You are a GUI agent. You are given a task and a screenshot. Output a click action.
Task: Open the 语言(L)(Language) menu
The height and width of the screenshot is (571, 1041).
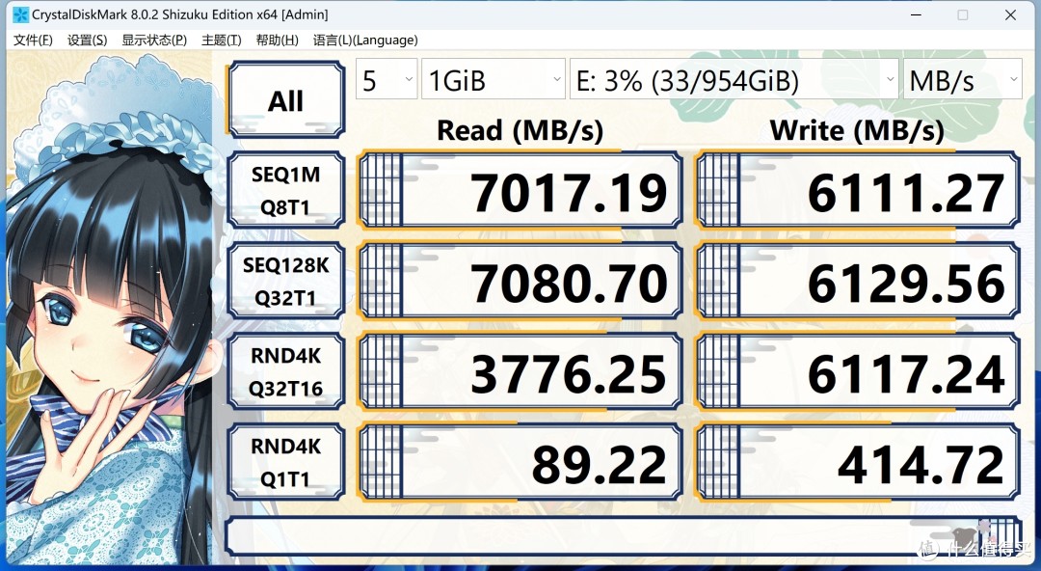click(x=365, y=40)
